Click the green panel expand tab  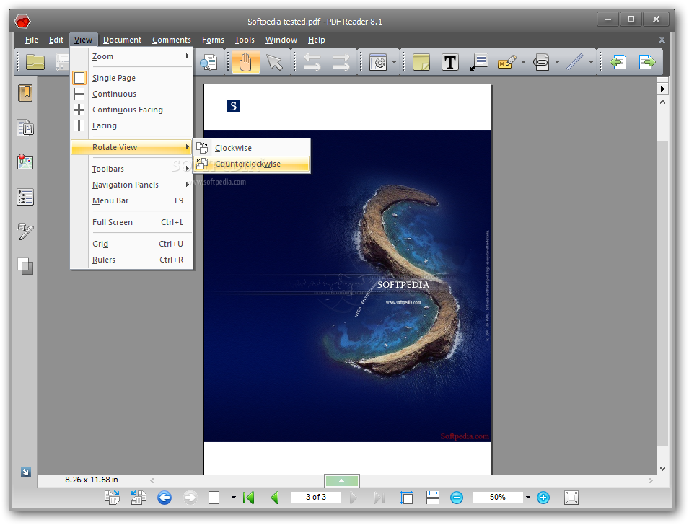pyautogui.click(x=341, y=480)
